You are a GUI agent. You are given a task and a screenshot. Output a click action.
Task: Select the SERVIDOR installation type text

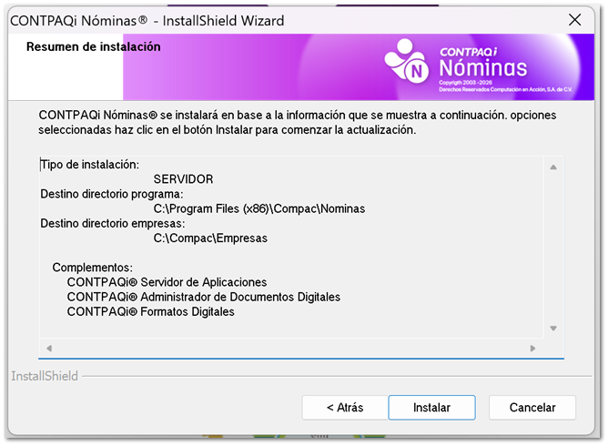184,179
